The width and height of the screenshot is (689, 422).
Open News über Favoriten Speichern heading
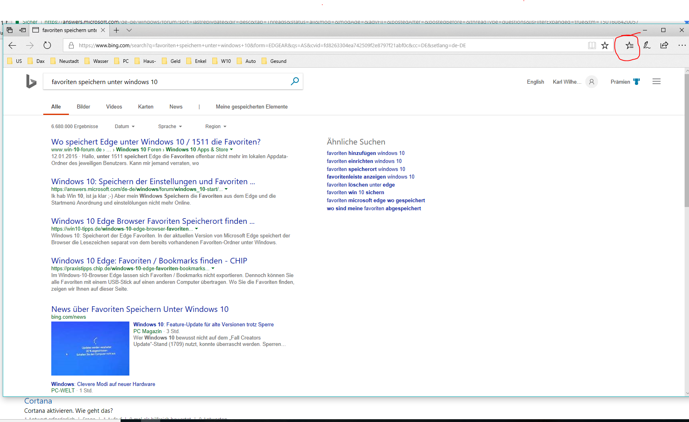click(x=140, y=309)
